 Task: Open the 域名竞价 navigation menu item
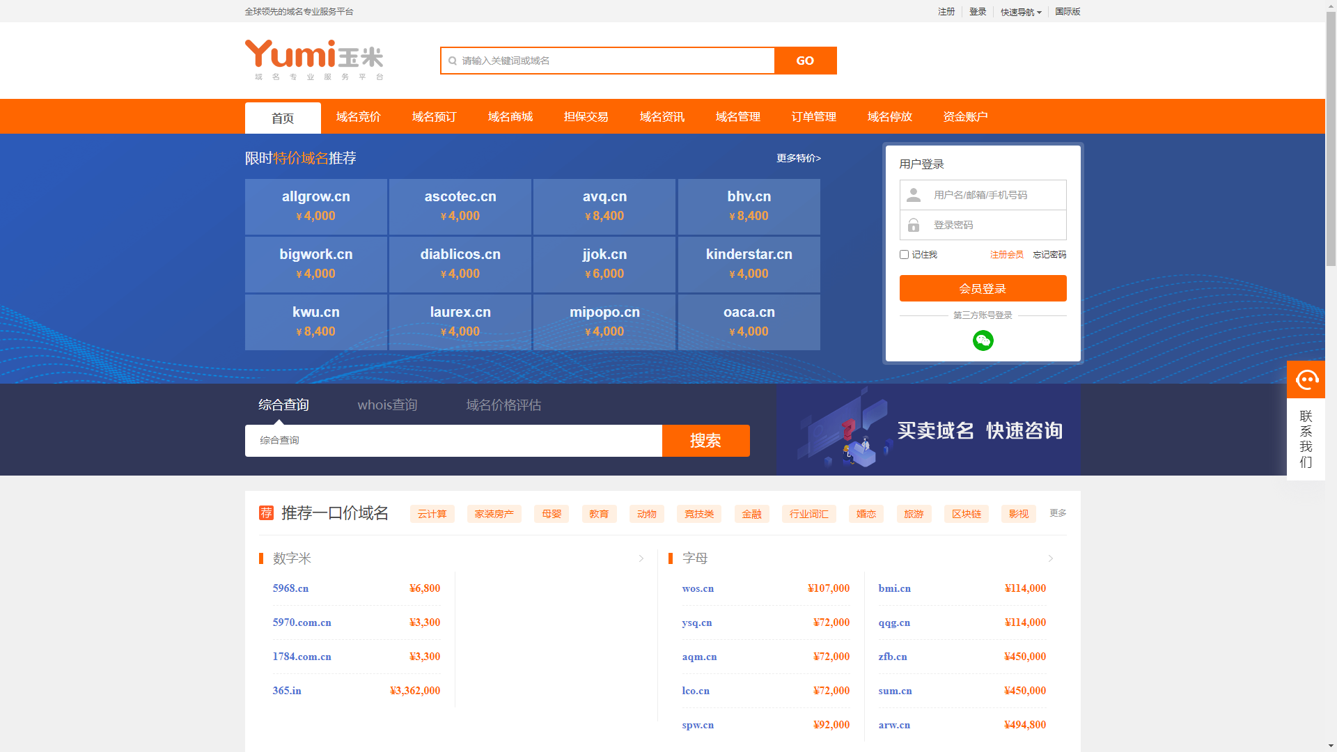(359, 117)
